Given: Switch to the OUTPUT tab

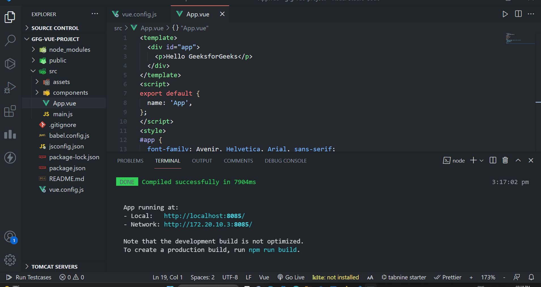Looking at the screenshot, I should 202,161.
